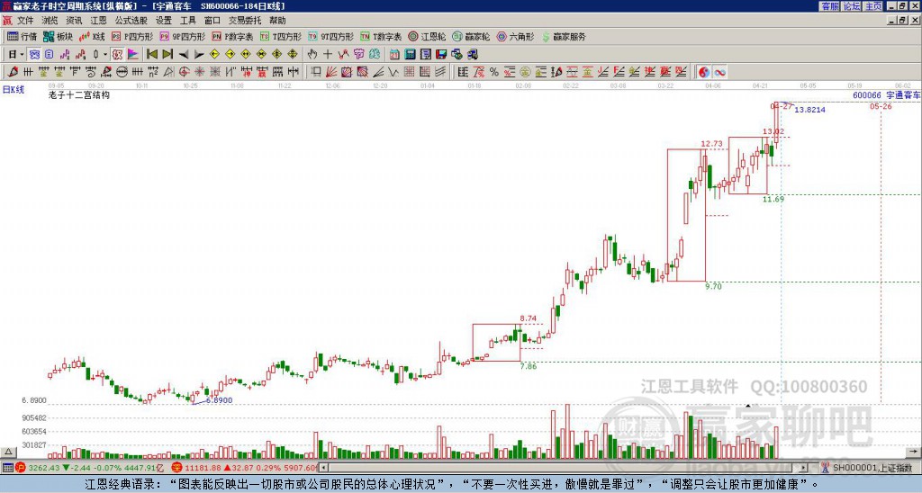Click the status bar keyboard grid icon

[7, 468]
